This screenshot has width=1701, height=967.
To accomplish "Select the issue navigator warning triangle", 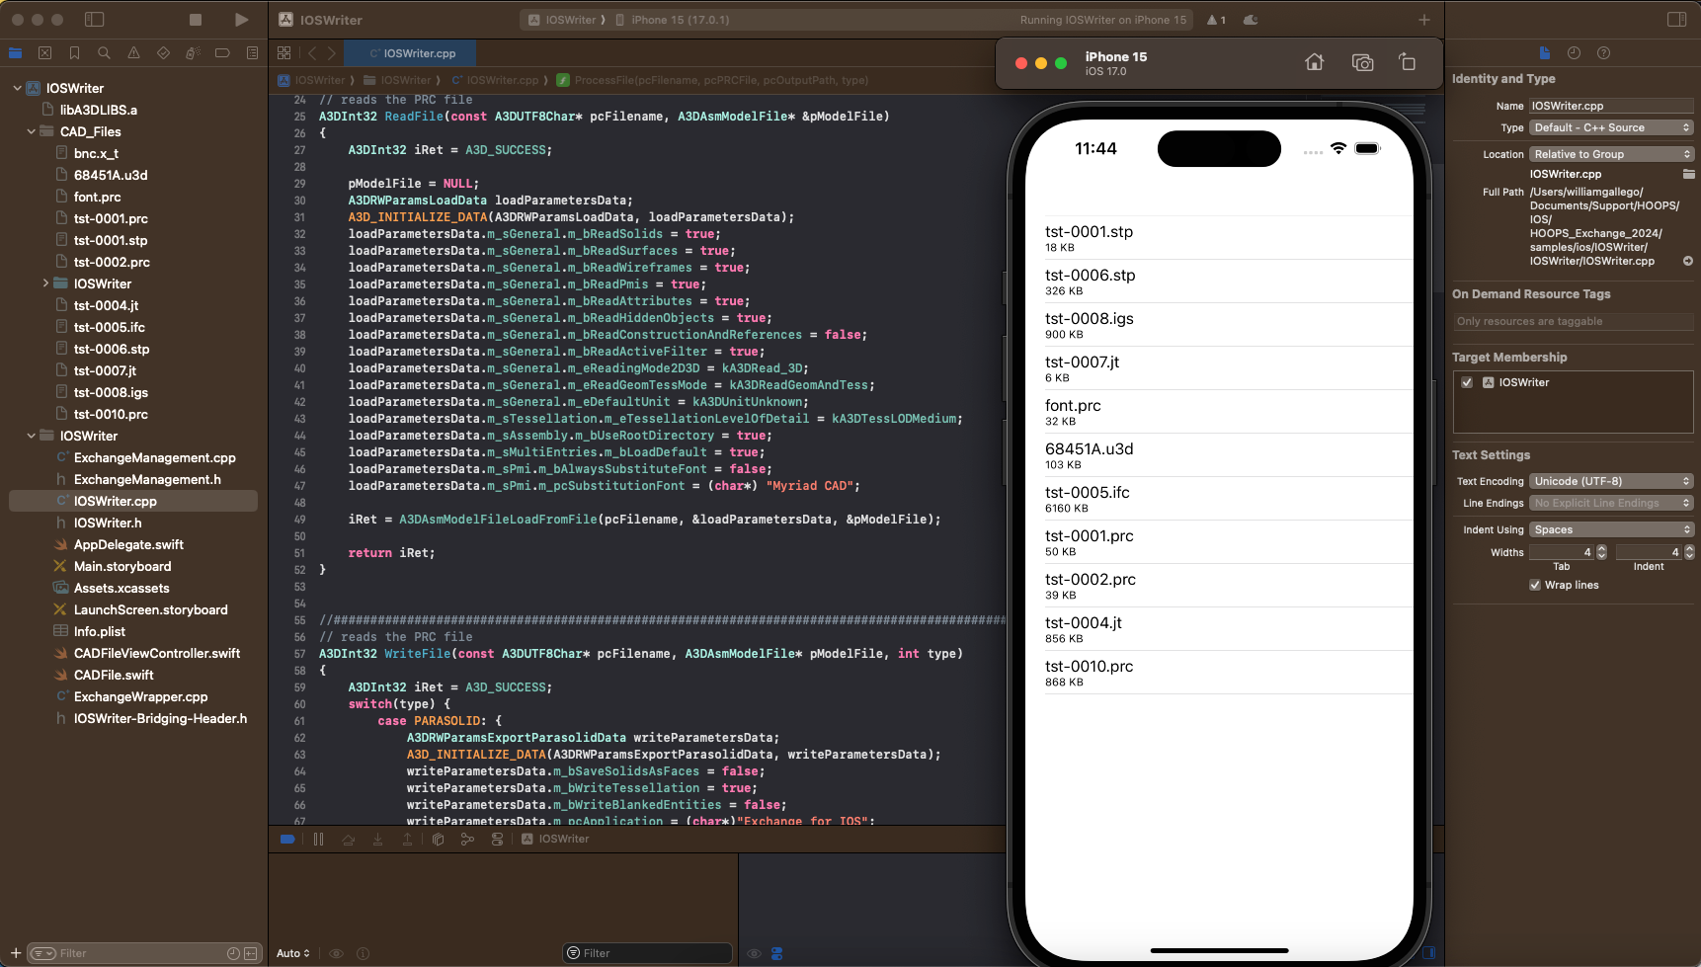I will [134, 53].
